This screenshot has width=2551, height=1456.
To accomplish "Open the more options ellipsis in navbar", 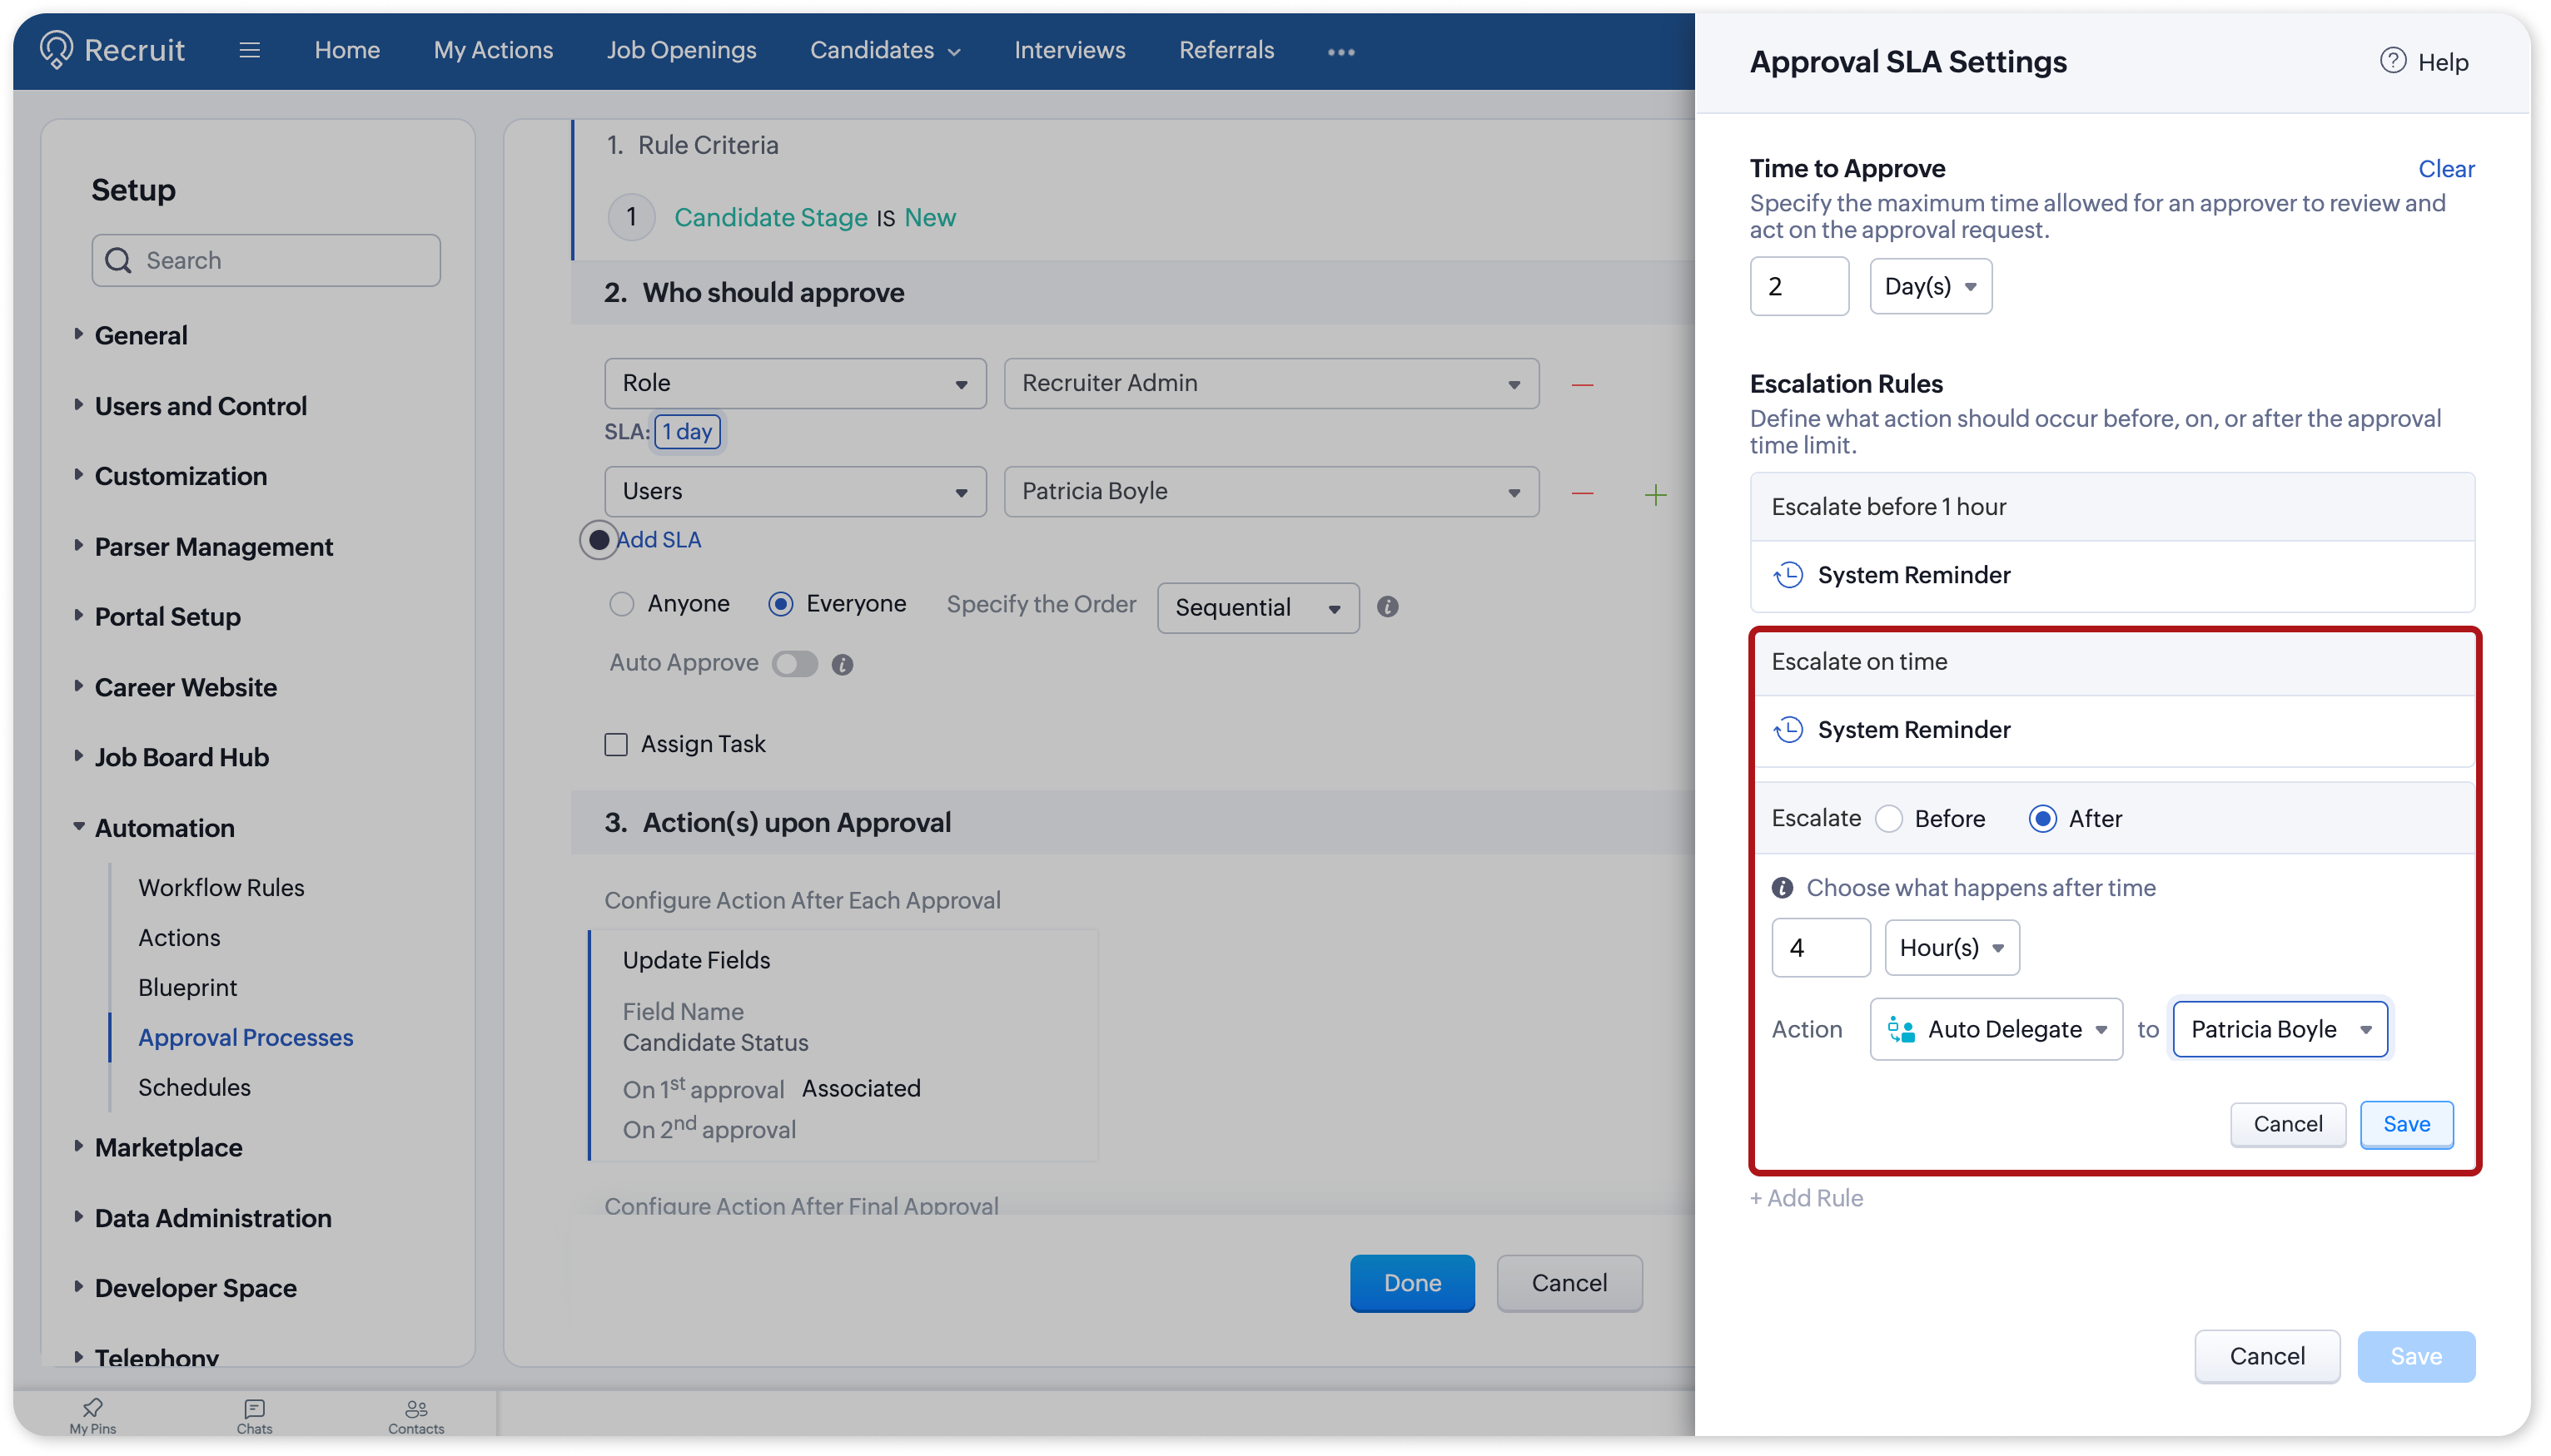I will [x=1340, y=52].
